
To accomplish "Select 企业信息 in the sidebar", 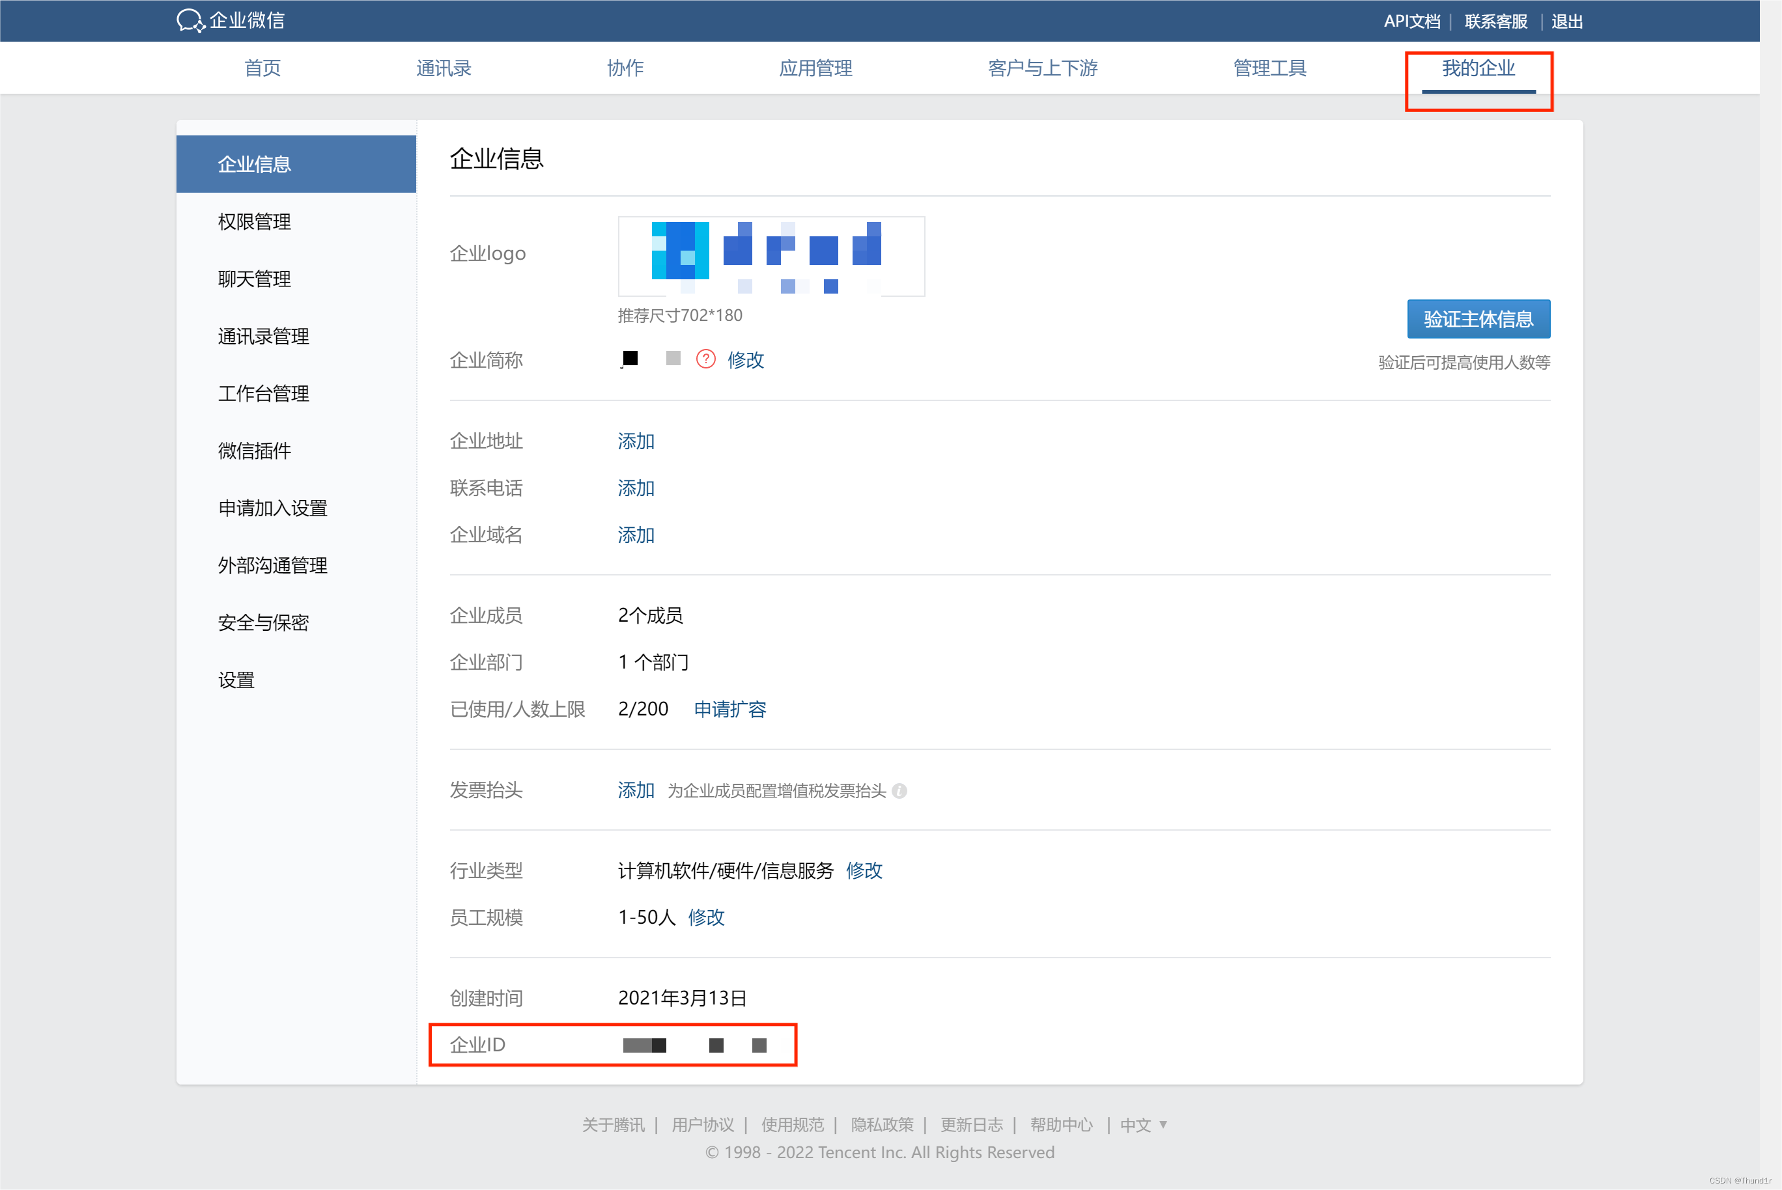I will pyautogui.click(x=296, y=164).
